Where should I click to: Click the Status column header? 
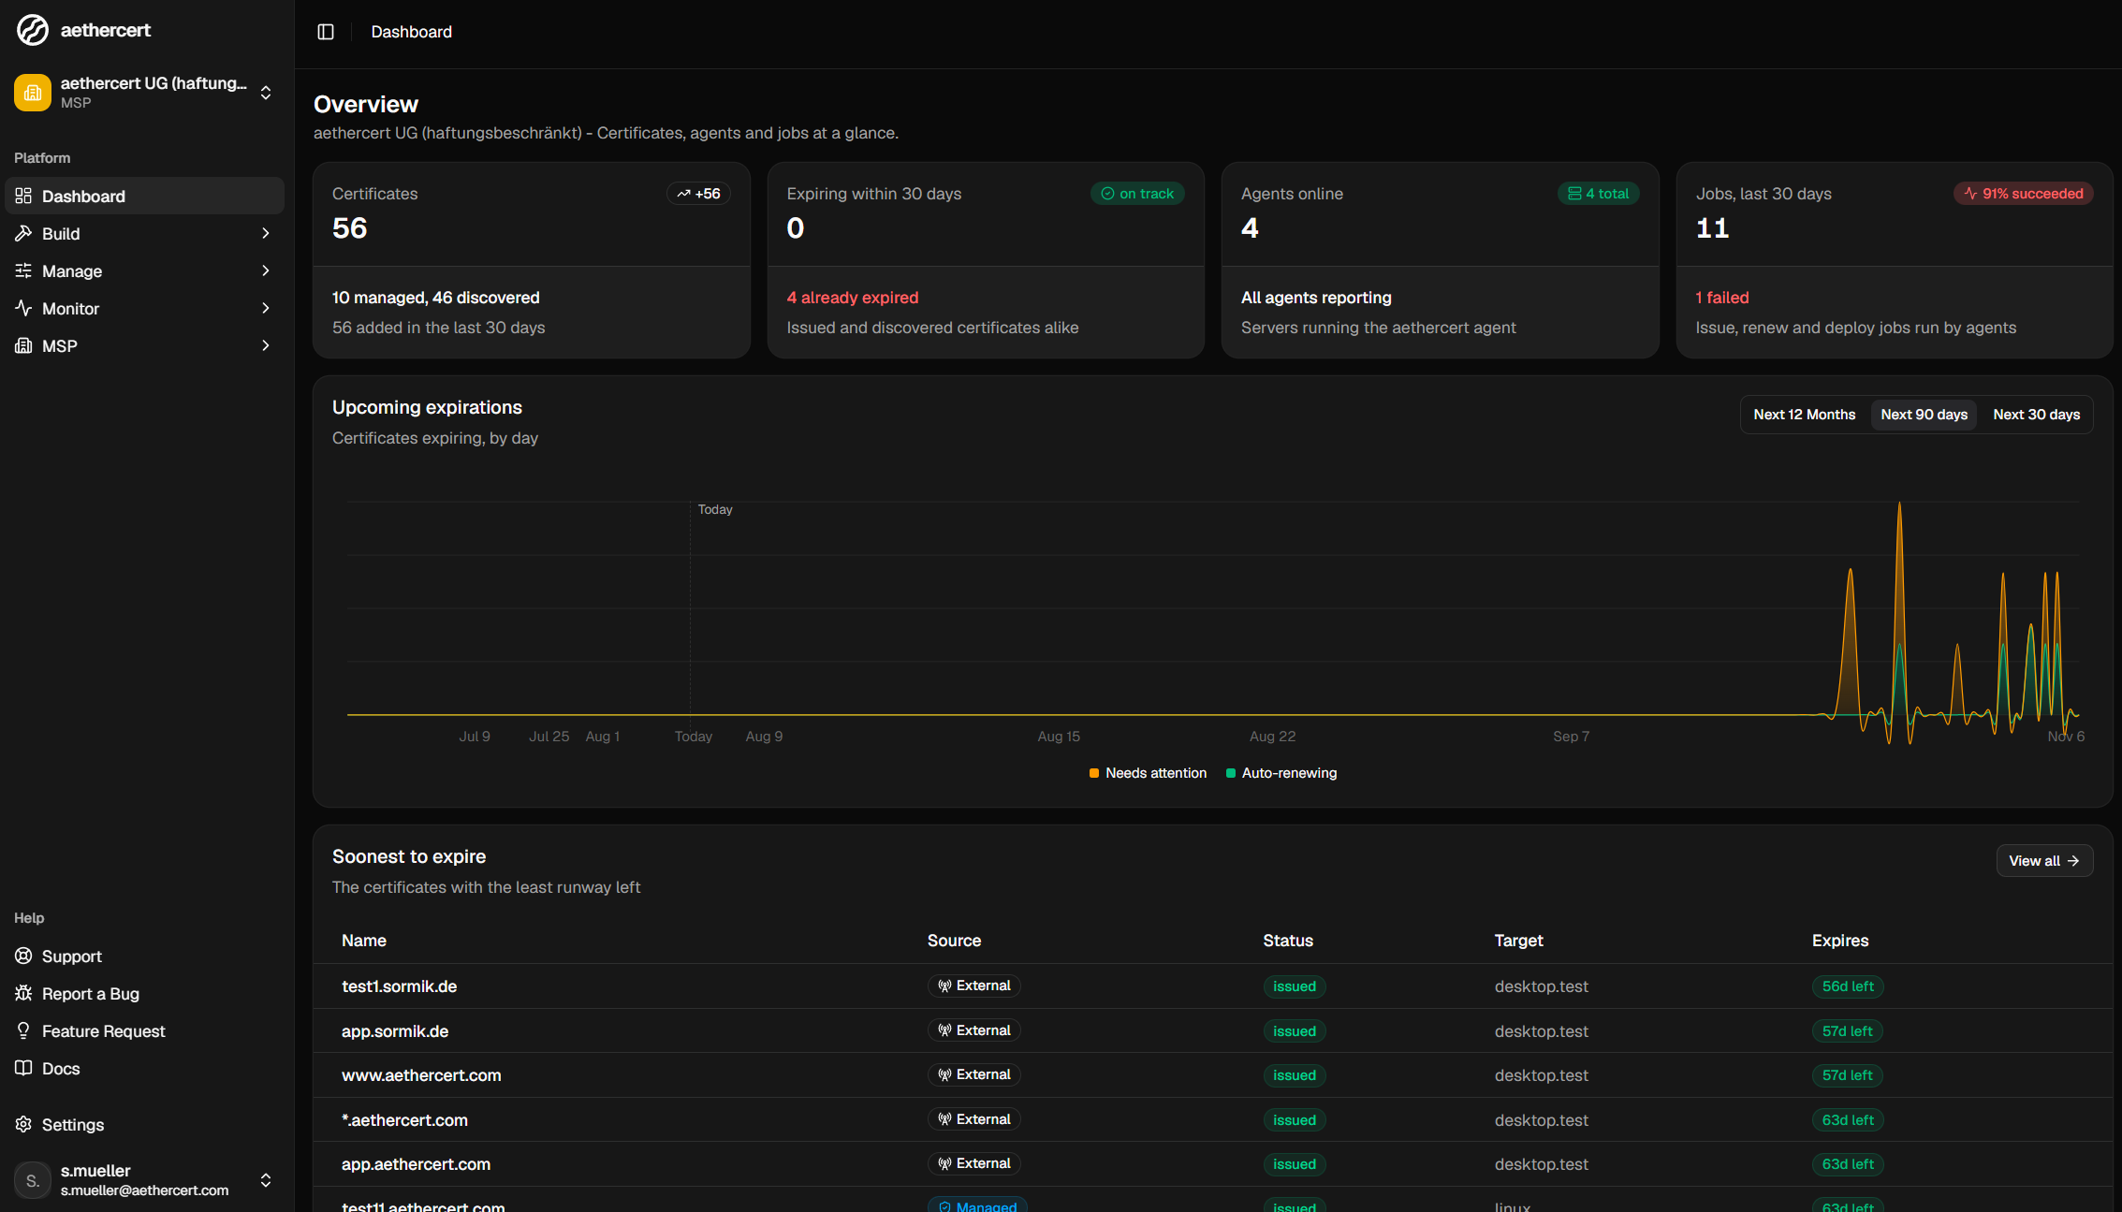coord(1288,941)
